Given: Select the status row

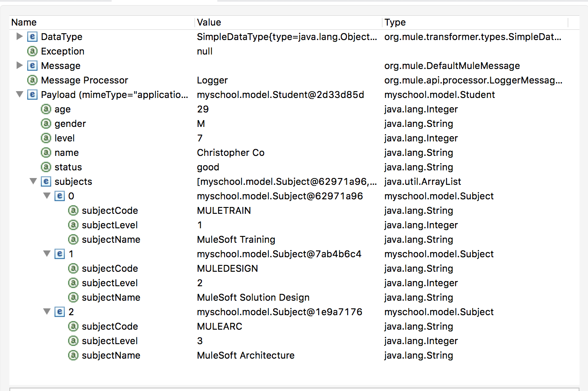Looking at the screenshot, I should pyautogui.click(x=68, y=167).
